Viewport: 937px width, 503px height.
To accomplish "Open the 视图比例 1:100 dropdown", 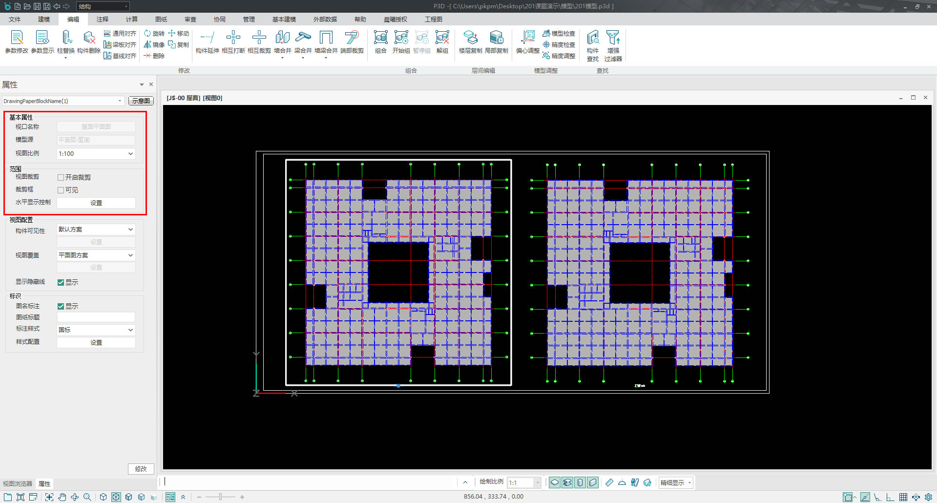I will tap(96, 154).
